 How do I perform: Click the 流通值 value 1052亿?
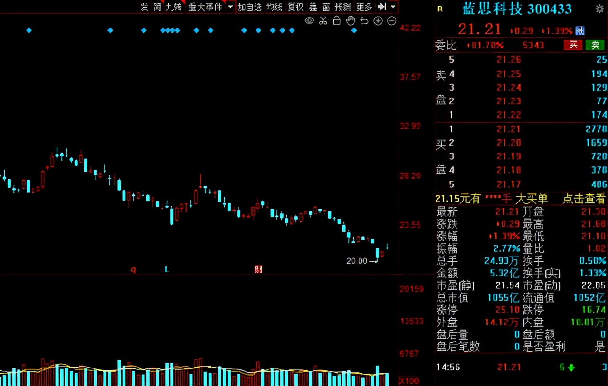pos(590,298)
